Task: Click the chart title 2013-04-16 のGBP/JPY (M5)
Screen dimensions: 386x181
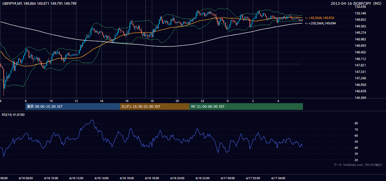Action: [357, 3]
